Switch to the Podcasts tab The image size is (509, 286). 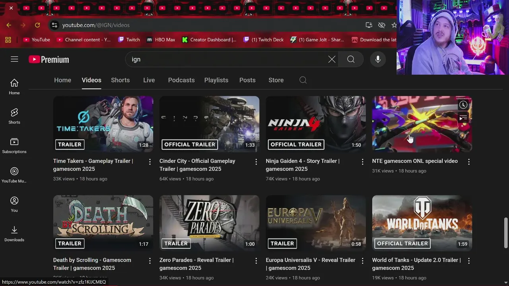coord(181,80)
